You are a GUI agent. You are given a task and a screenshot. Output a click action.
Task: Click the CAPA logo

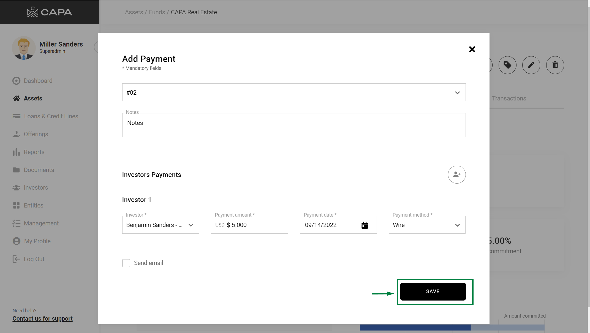coord(50,12)
